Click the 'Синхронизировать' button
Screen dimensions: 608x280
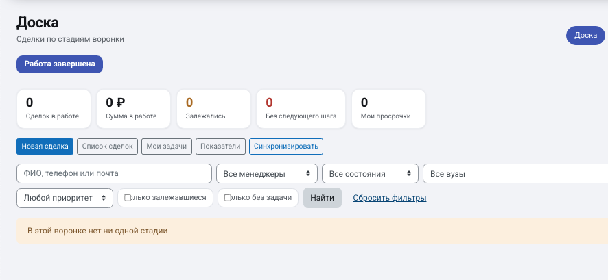point(286,147)
